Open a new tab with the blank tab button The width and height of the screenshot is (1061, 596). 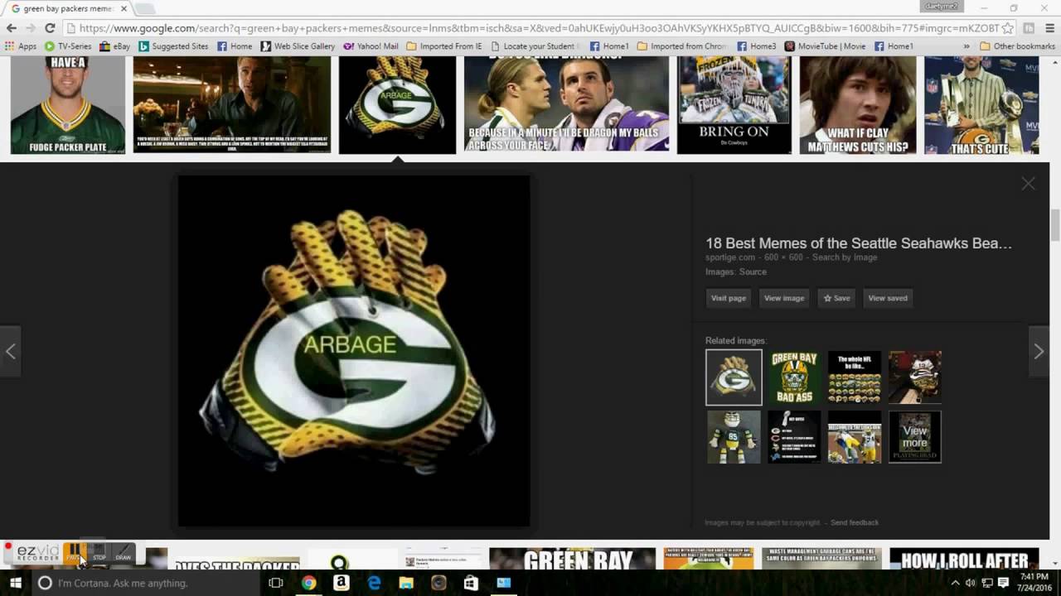144,8
